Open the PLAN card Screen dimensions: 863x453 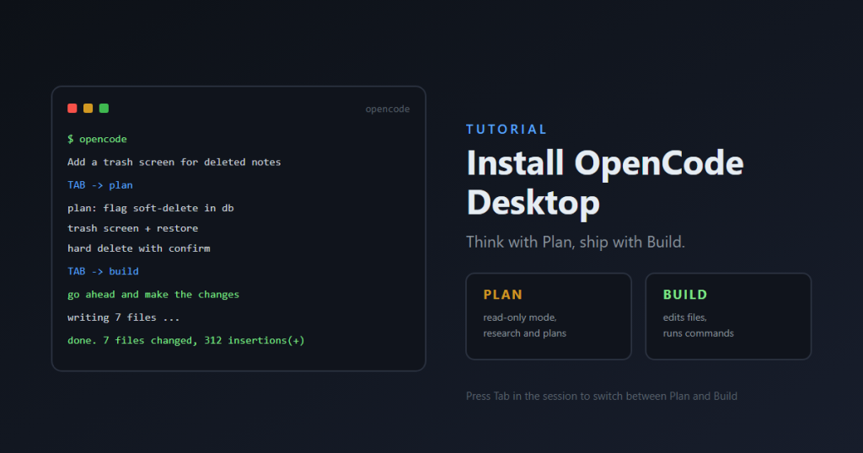pos(549,317)
